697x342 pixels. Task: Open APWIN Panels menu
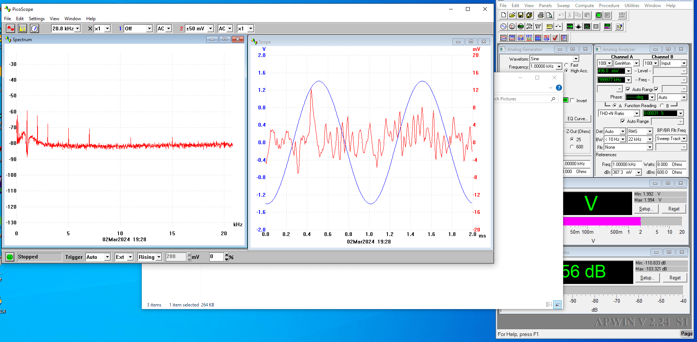tap(545, 6)
